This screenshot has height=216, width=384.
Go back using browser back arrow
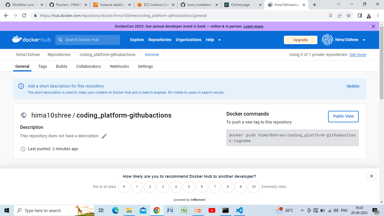(6, 16)
